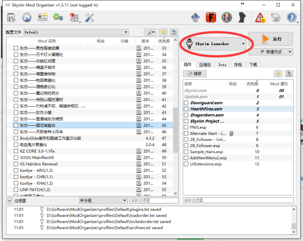Image resolution: width=303 pixels, height=241 pixels.
Task: Open Settings wrench and screwdriver icon
Action: coord(89,17)
